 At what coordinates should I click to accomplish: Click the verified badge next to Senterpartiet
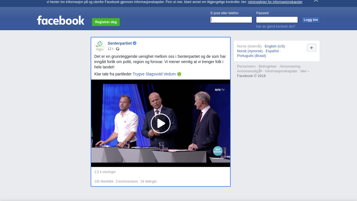pos(135,43)
